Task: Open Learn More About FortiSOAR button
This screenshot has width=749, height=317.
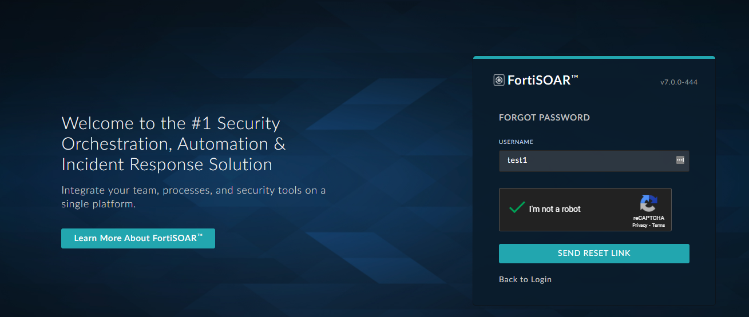Action: [x=138, y=238]
